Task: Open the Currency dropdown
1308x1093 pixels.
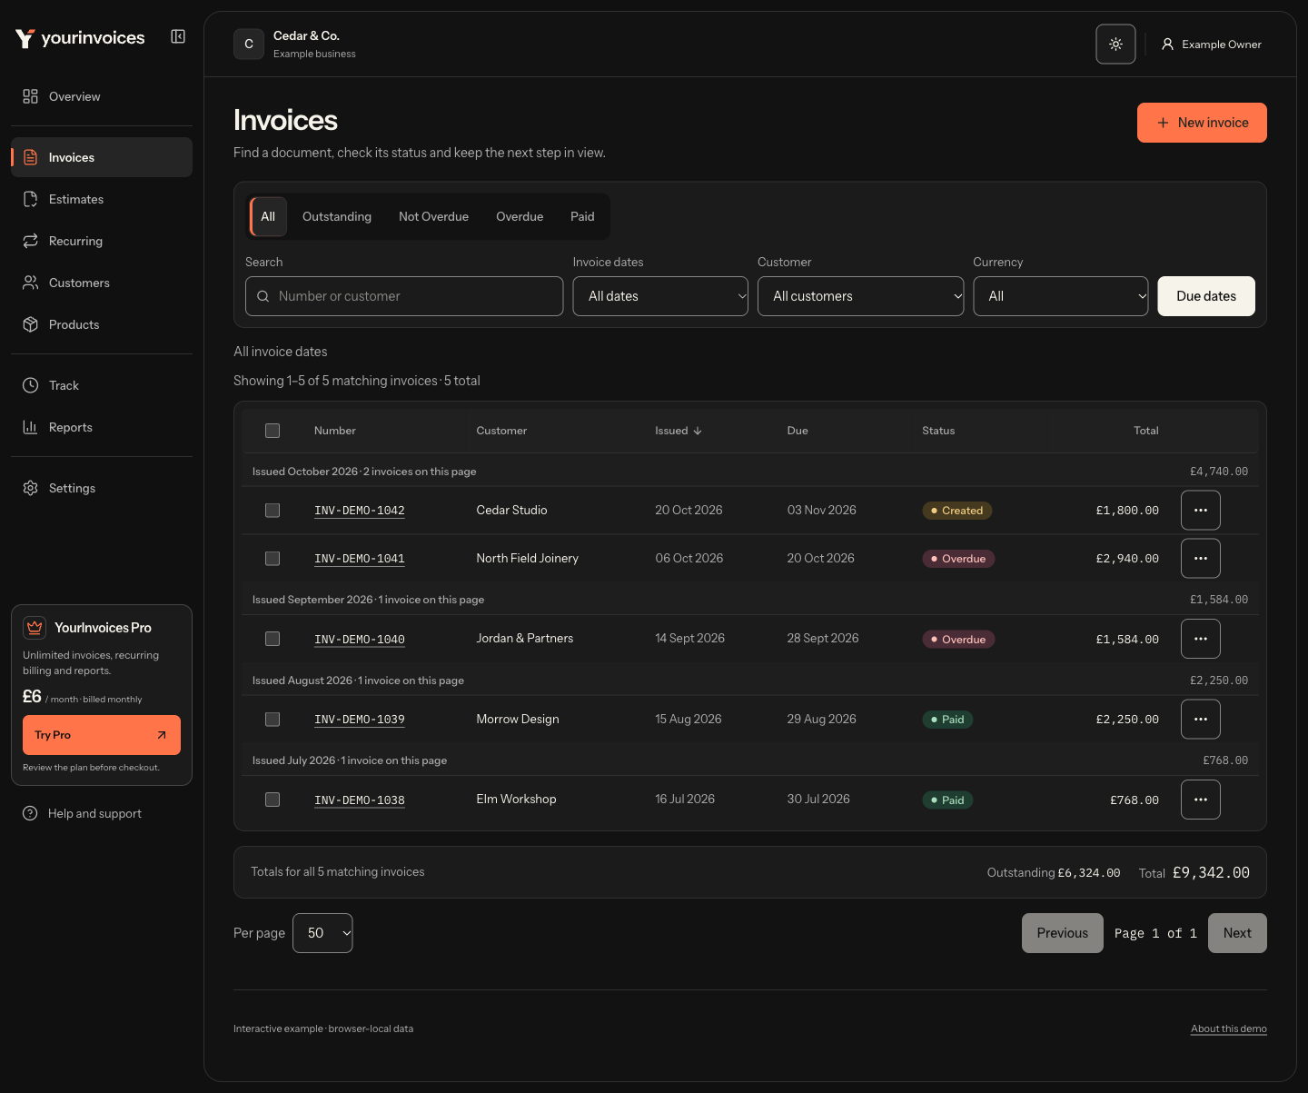Action: pyautogui.click(x=1061, y=296)
